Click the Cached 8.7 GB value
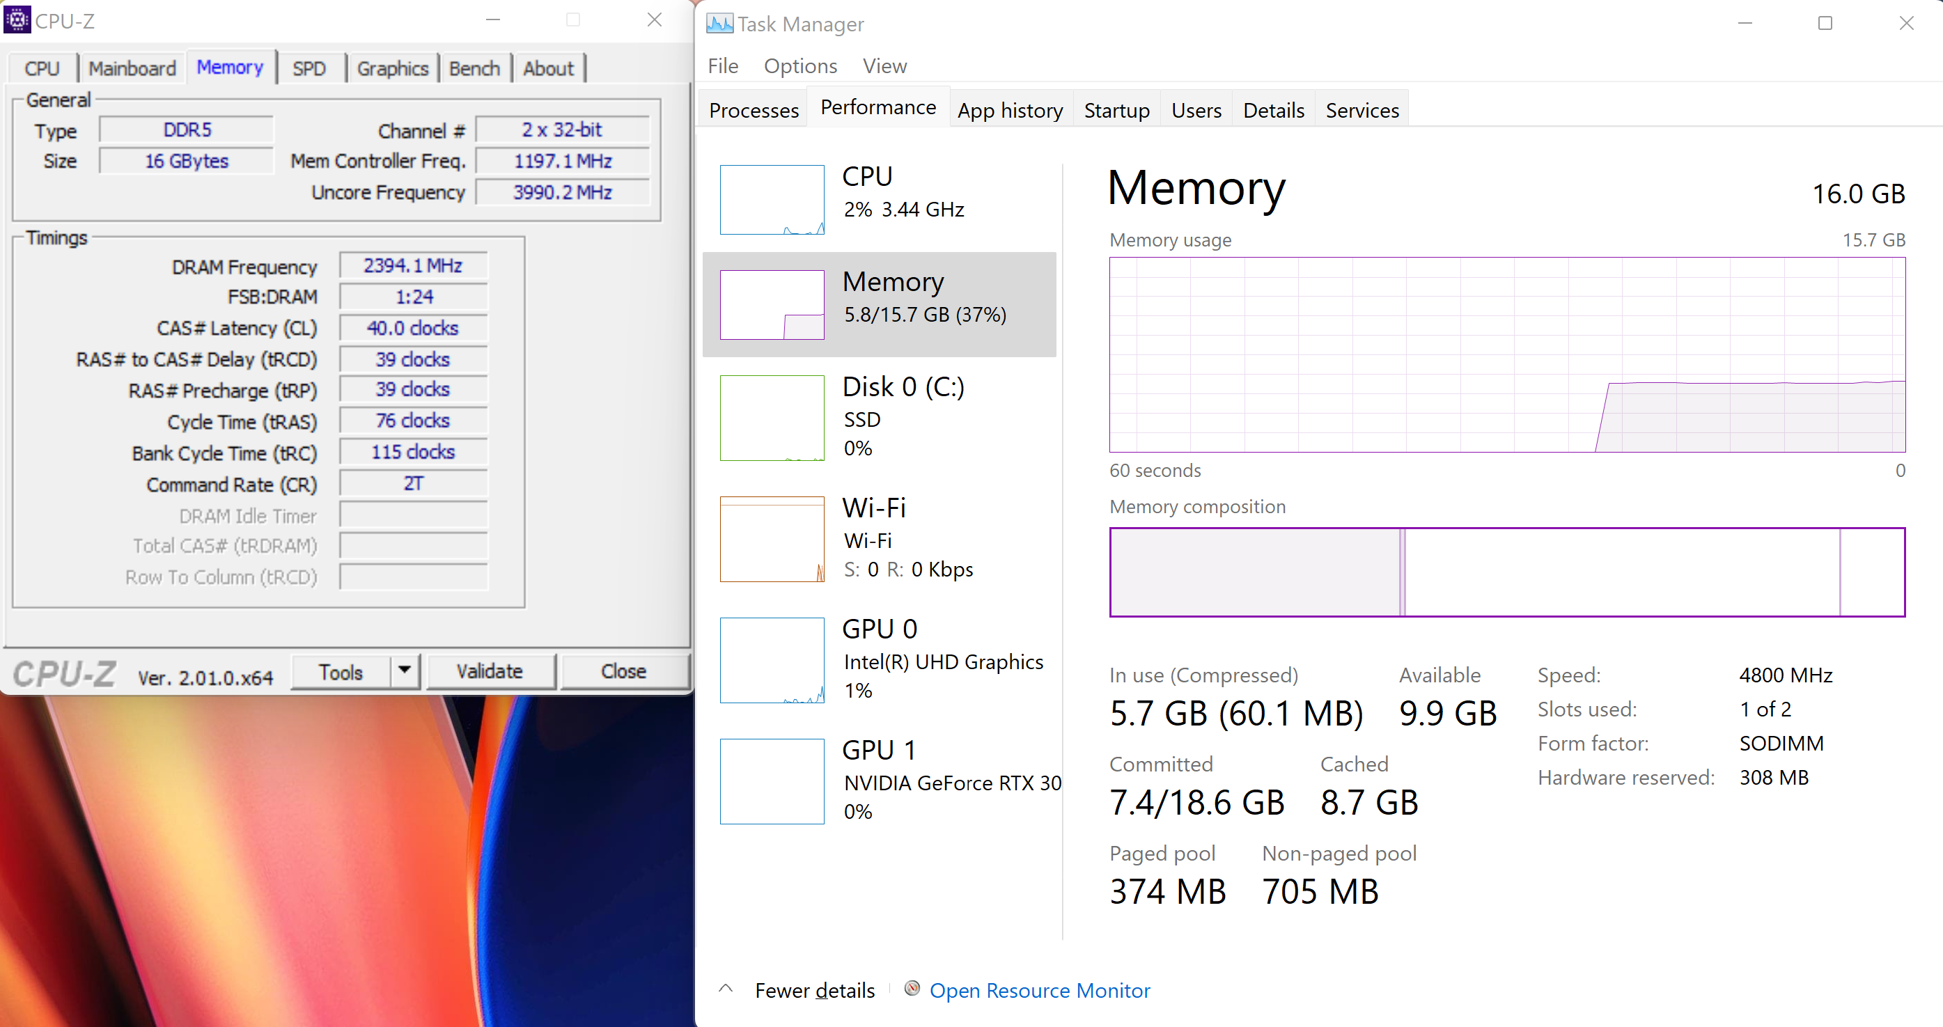Viewport: 1943px width, 1027px height. point(1369,802)
